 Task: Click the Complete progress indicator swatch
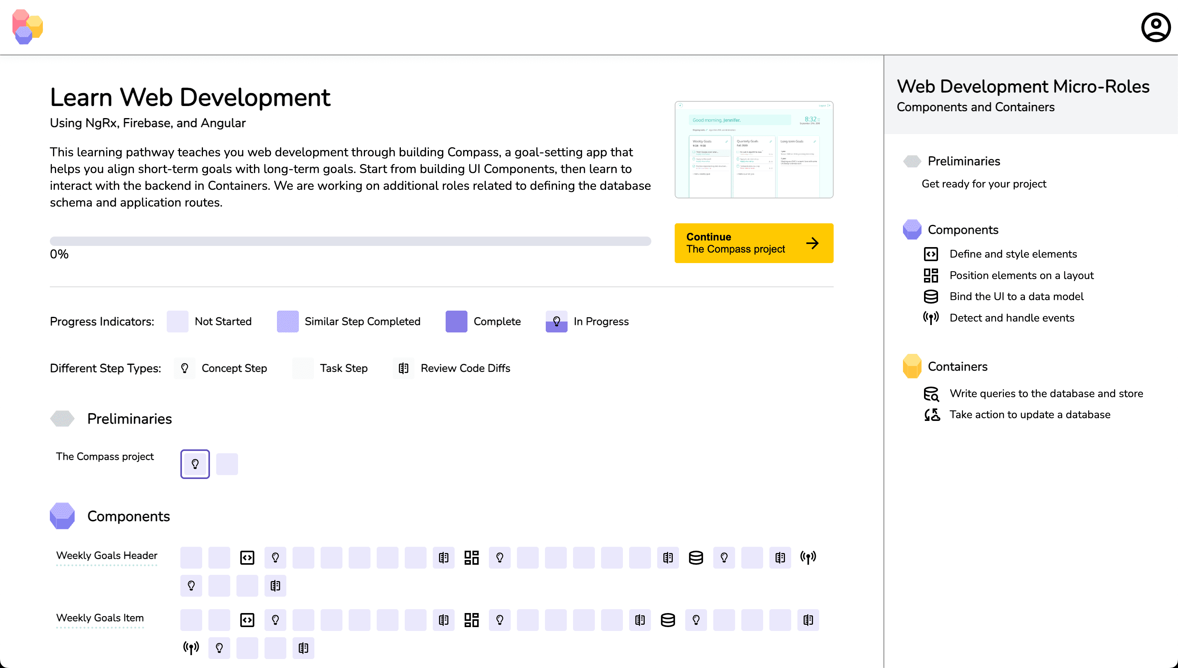point(456,322)
